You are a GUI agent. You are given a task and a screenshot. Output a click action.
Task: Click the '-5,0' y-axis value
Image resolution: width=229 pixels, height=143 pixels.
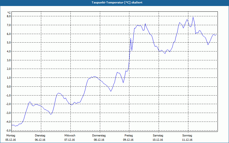point(8,130)
